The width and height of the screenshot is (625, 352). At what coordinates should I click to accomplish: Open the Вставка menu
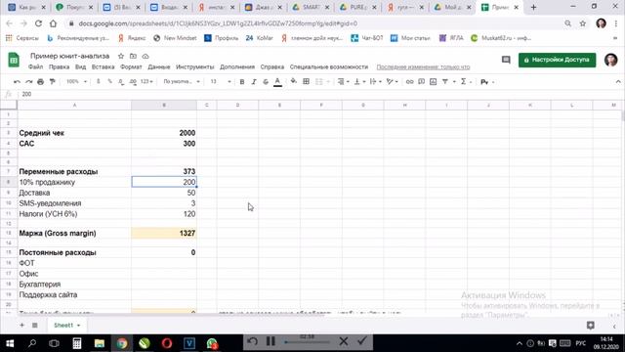(x=103, y=66)
